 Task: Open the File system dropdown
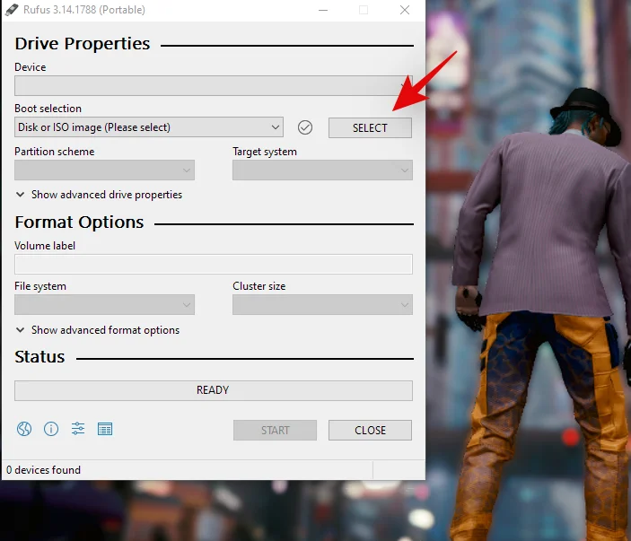tap(104, 304)
